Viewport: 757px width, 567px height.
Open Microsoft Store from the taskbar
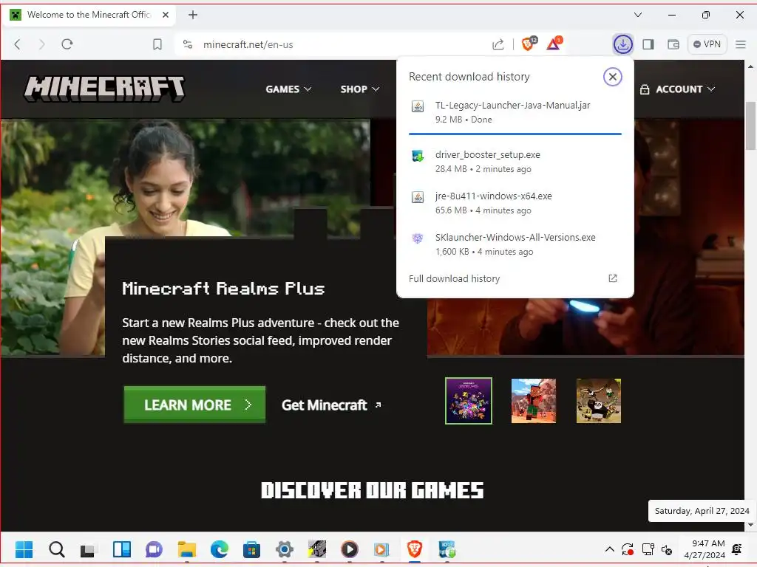tap(251, 549)
